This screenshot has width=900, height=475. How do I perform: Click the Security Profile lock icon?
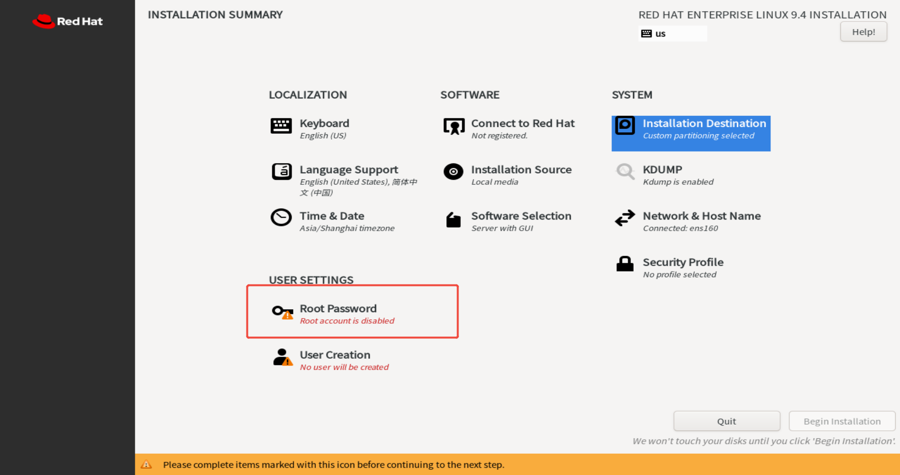[x=625, y=264]
